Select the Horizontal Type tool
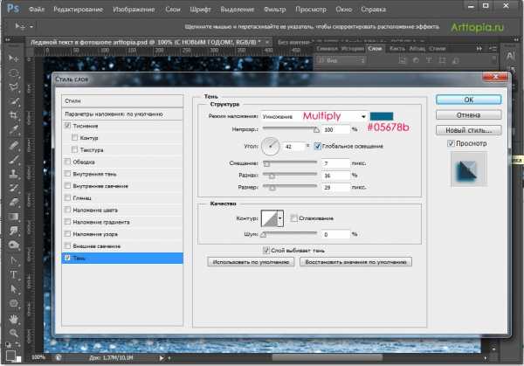524x366 pixels. [15, 273]
